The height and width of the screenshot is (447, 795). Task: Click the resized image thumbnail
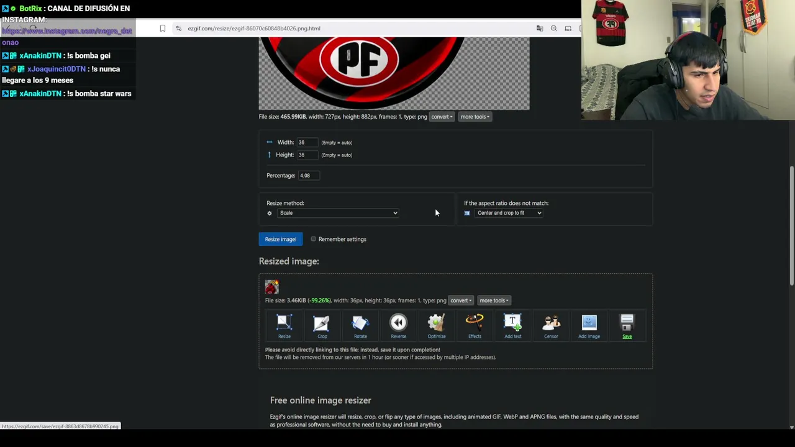pyautogui.click(x=272, y=287)
